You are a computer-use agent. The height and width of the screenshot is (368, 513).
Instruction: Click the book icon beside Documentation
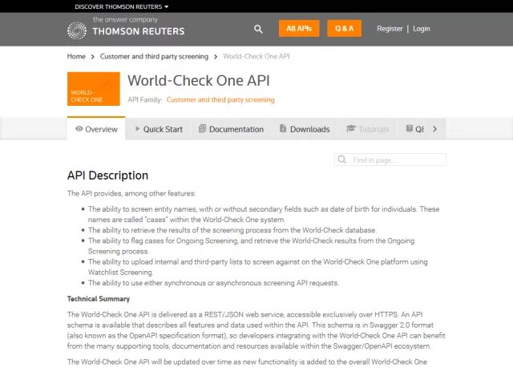pos(203,128)
